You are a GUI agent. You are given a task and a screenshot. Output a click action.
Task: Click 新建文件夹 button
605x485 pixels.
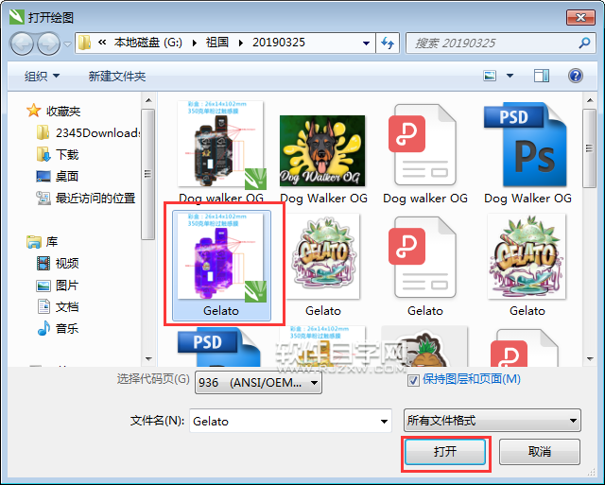(117, 76)
